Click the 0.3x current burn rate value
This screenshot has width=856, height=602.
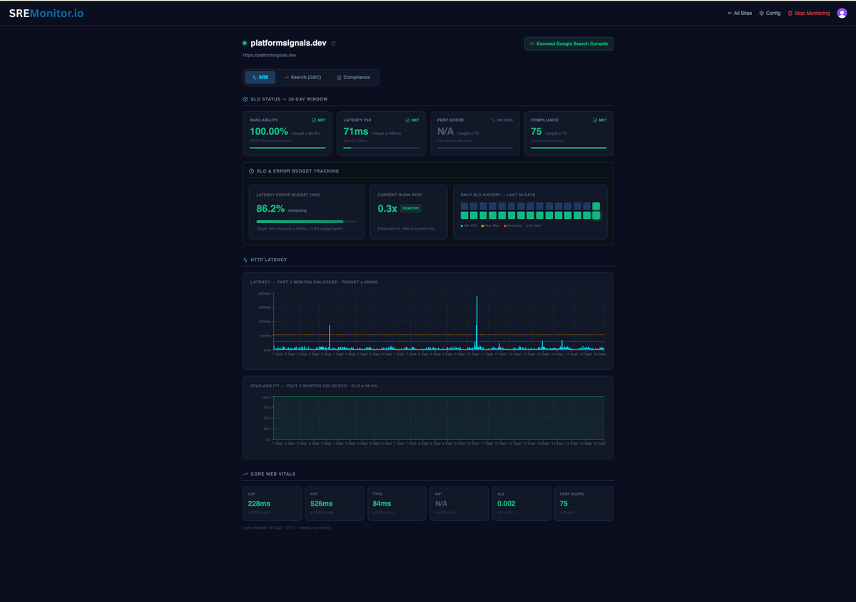pos(387,209)
